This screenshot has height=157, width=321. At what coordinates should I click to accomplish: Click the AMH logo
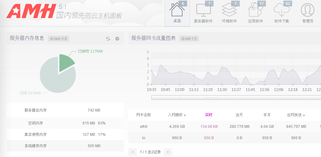[30, 12]
